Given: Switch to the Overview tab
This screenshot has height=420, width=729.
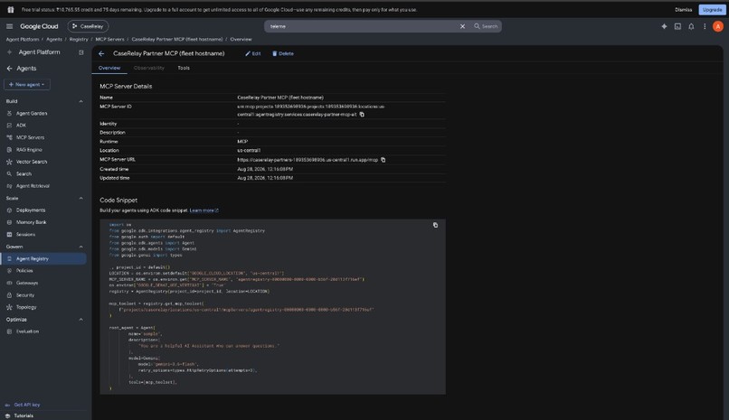Looking at the screenshot, I should (x=109, y=69).
